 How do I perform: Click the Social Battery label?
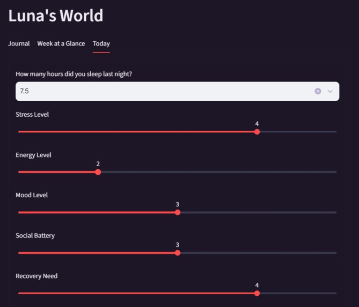tap(35, 236)
